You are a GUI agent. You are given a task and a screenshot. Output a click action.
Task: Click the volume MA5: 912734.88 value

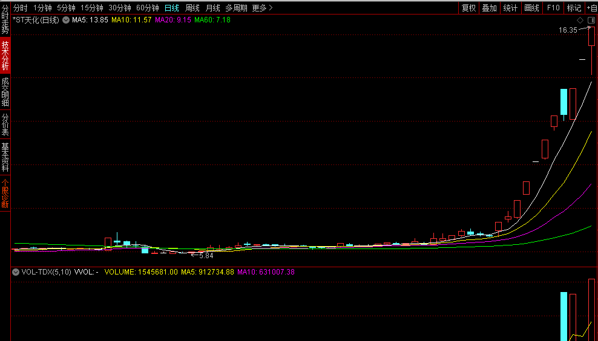[x=208, y=272]
